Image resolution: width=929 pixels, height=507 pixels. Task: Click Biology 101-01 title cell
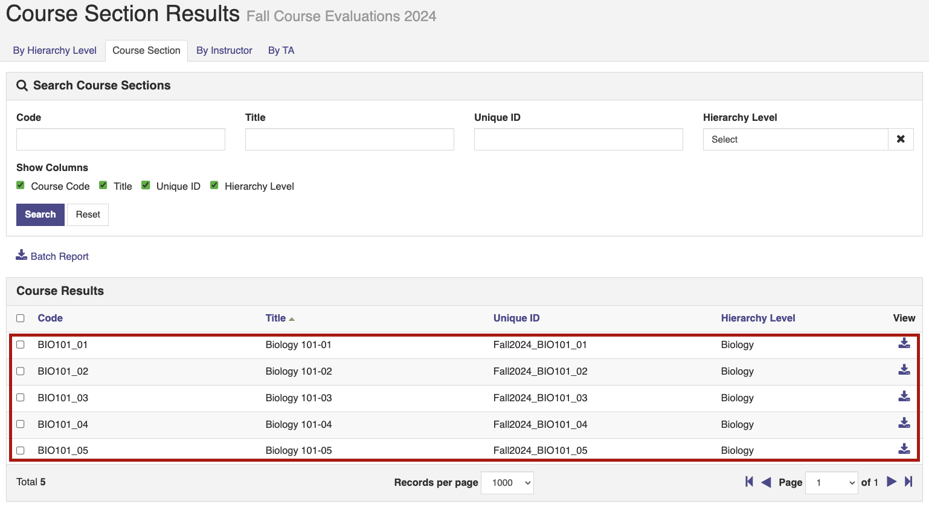(x=298, y=344)
